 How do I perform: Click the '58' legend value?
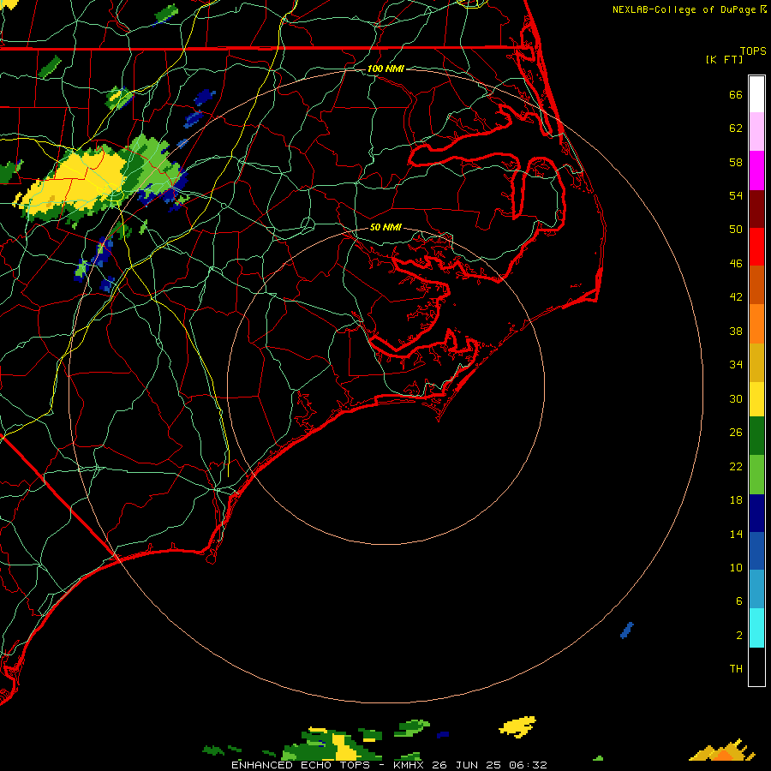[736, 162]
